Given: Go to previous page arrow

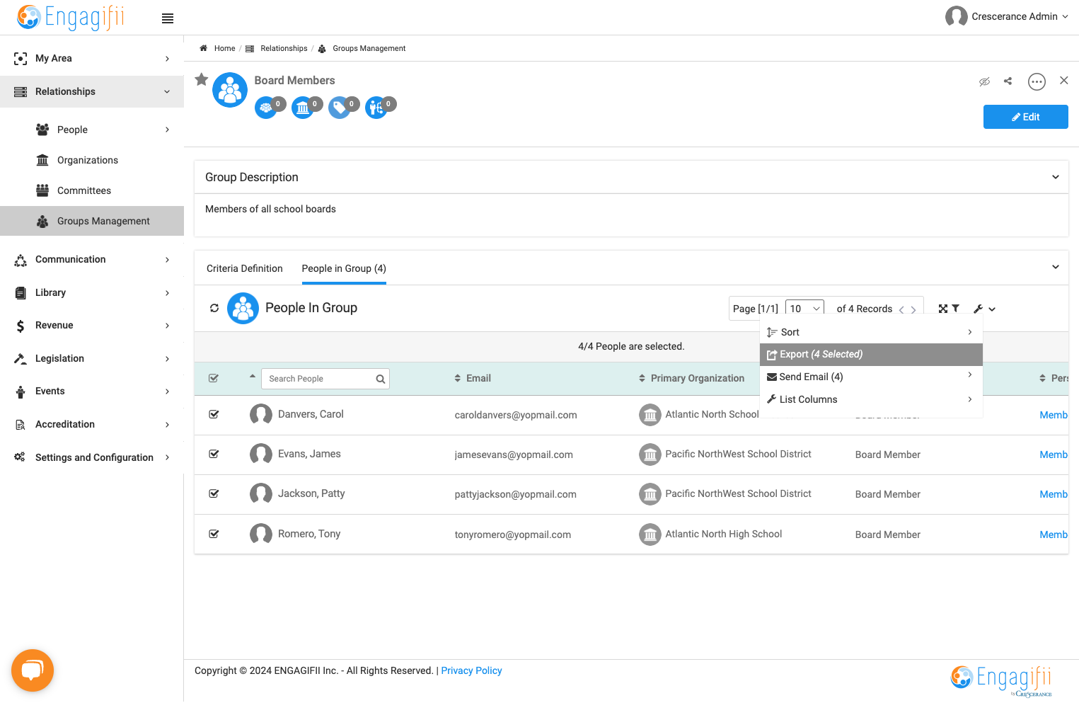Looking at the screenshot, I should [901, 309].
